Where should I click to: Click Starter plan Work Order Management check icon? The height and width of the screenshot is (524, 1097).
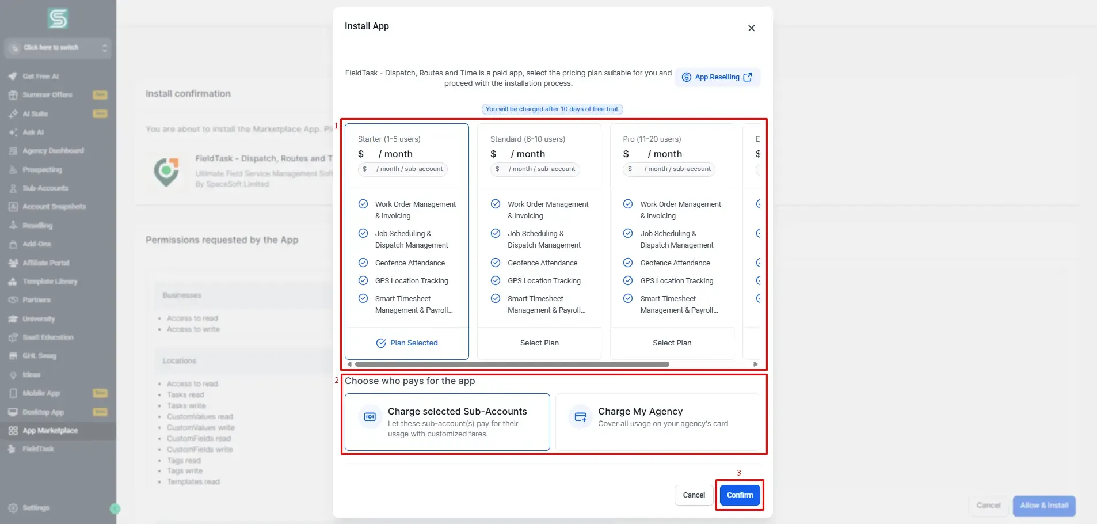pyautogui.click(x=363, y=204)
